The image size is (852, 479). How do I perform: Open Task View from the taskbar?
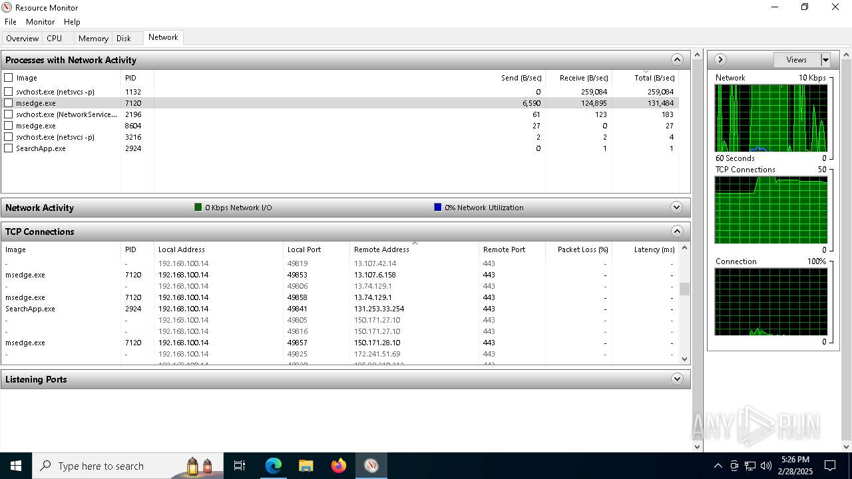[x=240, y=466]
